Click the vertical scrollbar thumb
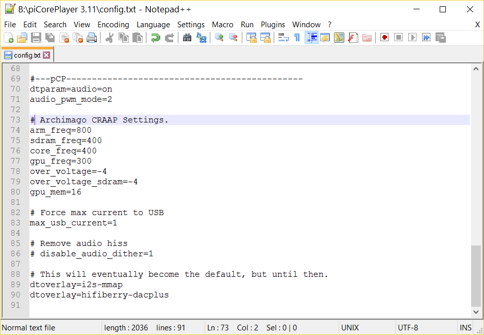The image size is (484, 335). 476,276
